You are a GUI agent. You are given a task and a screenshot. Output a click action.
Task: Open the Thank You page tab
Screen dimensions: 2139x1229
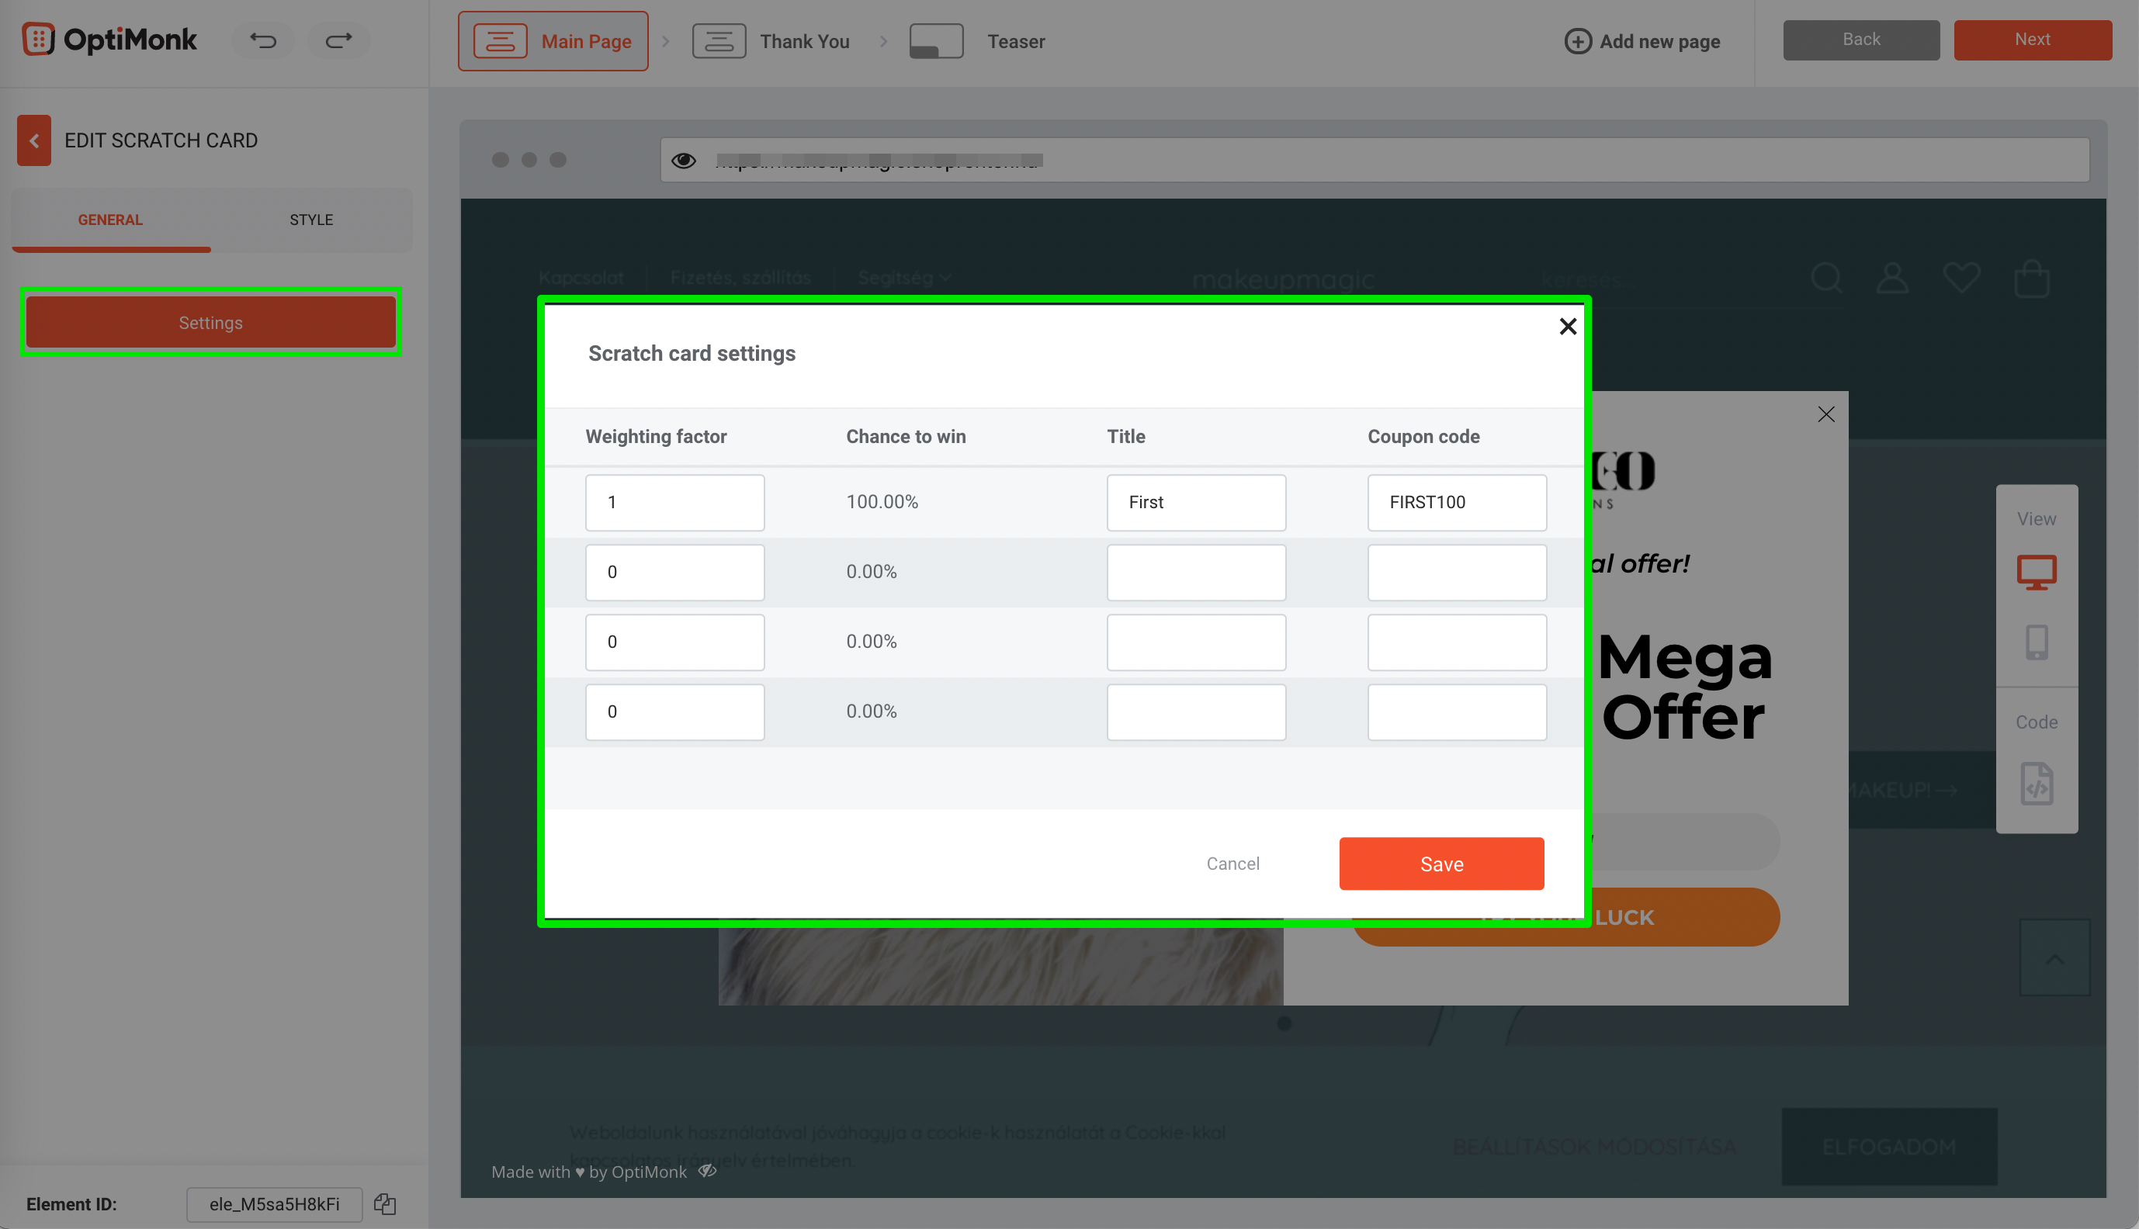point(803,40)
